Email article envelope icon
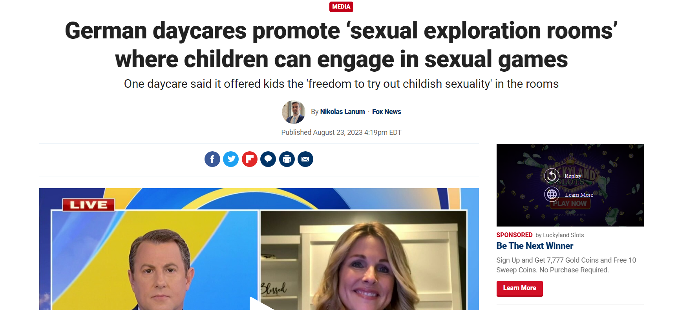The height and width of the screenshot is (310, 676). pos(305,159)
